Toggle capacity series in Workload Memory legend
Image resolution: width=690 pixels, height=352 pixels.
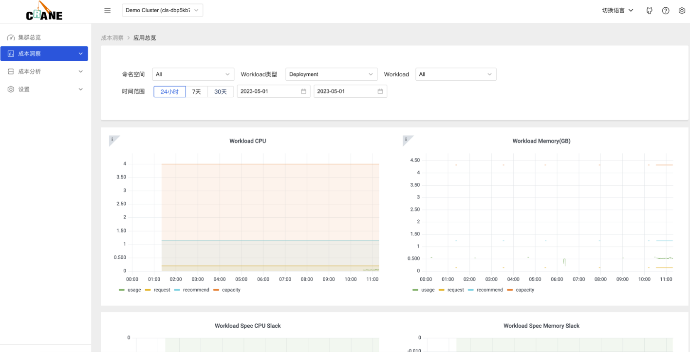pyautogui.click(x=521, y=290)
